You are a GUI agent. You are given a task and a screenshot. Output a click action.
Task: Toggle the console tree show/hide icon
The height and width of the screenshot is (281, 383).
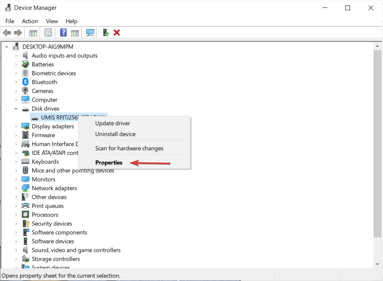pyautogui.click(x=33, y=33)
